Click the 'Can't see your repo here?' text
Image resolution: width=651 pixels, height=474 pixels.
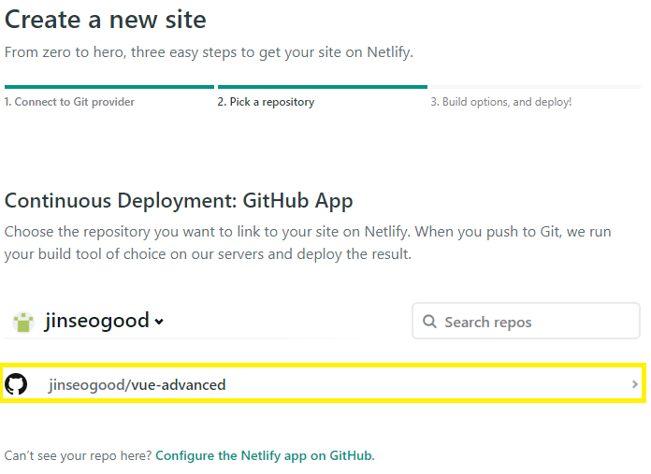click(79, 455)
